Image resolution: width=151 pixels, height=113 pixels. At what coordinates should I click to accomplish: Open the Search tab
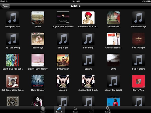[75, 109]
